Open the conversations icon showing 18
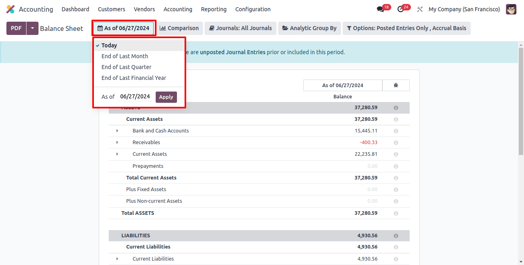524x265 pixels. (x=381, y=9)
